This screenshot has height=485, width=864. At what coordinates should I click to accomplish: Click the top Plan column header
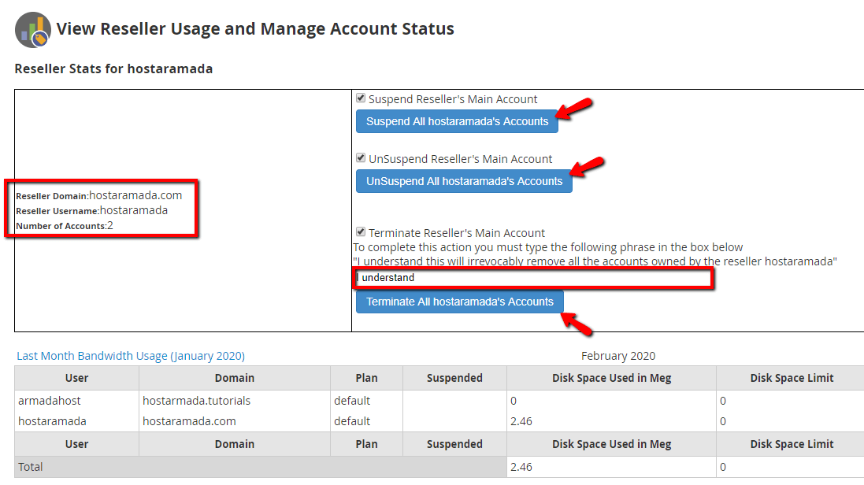point(366,378)
